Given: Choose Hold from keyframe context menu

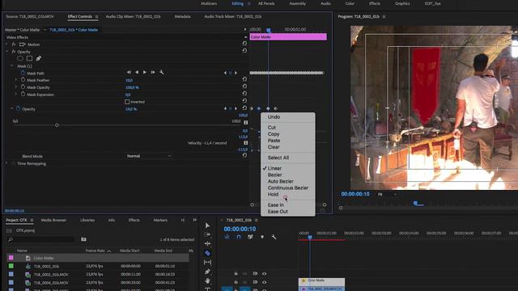Looking at the screenshot, I should 273,194.
